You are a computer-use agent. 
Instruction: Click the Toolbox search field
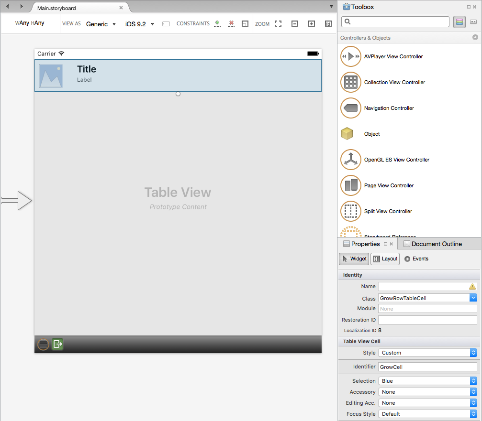(x=395, y=22)
